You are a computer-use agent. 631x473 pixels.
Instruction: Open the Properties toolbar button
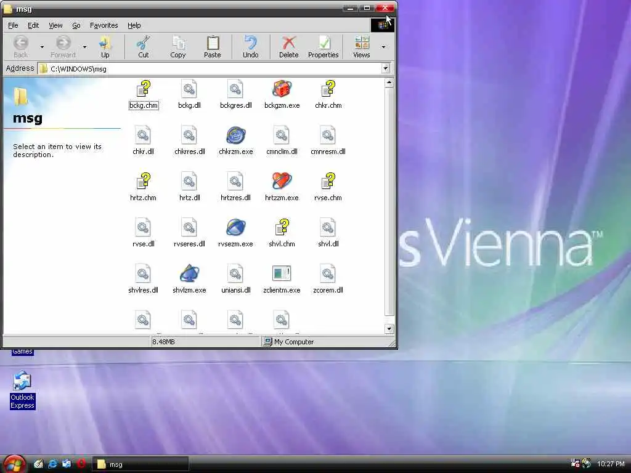tap(323, 47)
